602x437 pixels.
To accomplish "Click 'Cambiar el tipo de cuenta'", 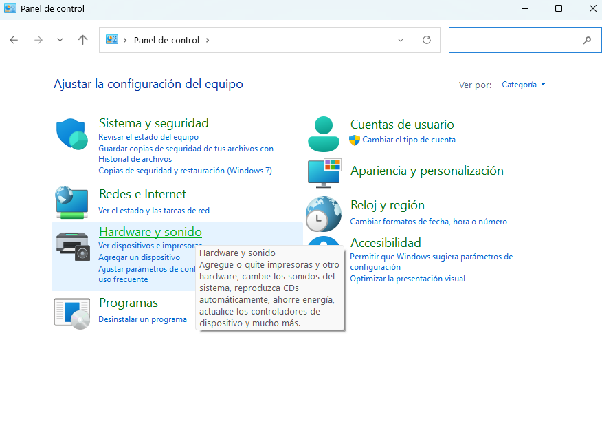I will pos(410,140).
